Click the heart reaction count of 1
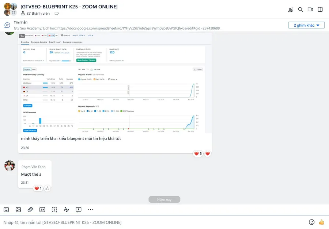Screen dimensions: 329x229 point(38,188)
